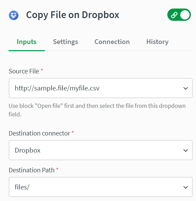The width and height of the screenshot is (196, 201).
Task: View the History tab
Action: point(157,42)
